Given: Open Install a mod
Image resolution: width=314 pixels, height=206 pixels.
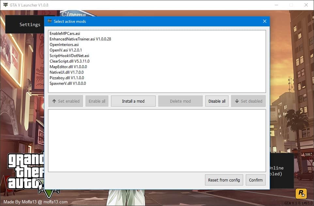Looking at the screenshot, I should click(133, 101).
